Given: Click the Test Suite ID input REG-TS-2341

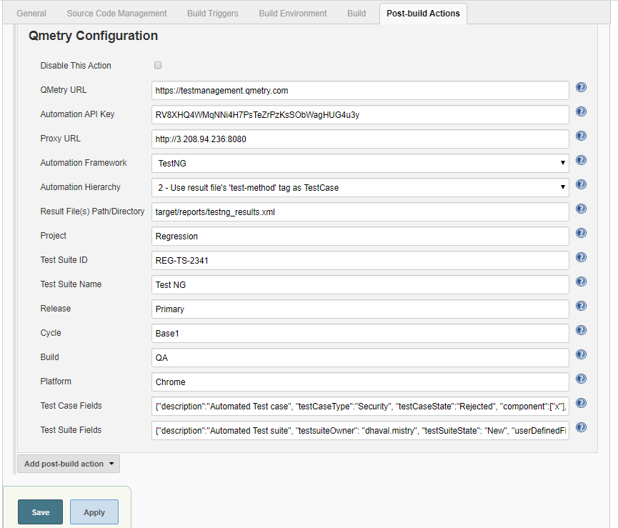Looking at the screenshot, I should [360, 261].
